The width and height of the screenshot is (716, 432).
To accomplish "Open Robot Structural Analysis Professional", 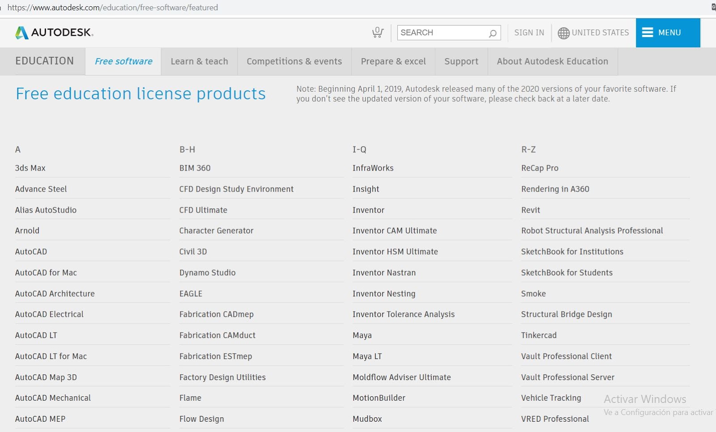I will 592,231.
